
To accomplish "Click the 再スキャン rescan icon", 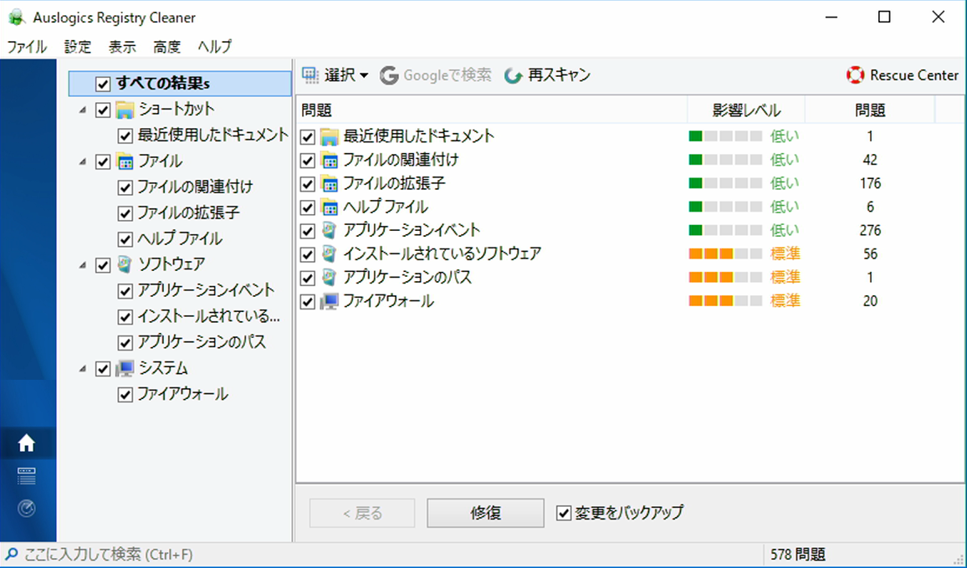I will pos(514,74).
